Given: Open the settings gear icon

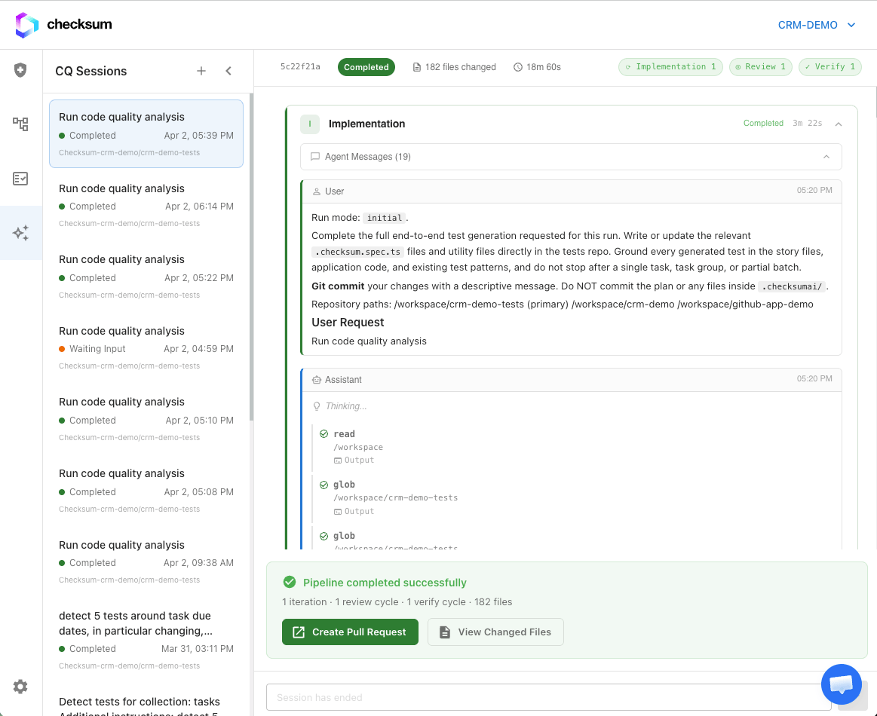Looking at the screenshot, I should tap(20, 687).
